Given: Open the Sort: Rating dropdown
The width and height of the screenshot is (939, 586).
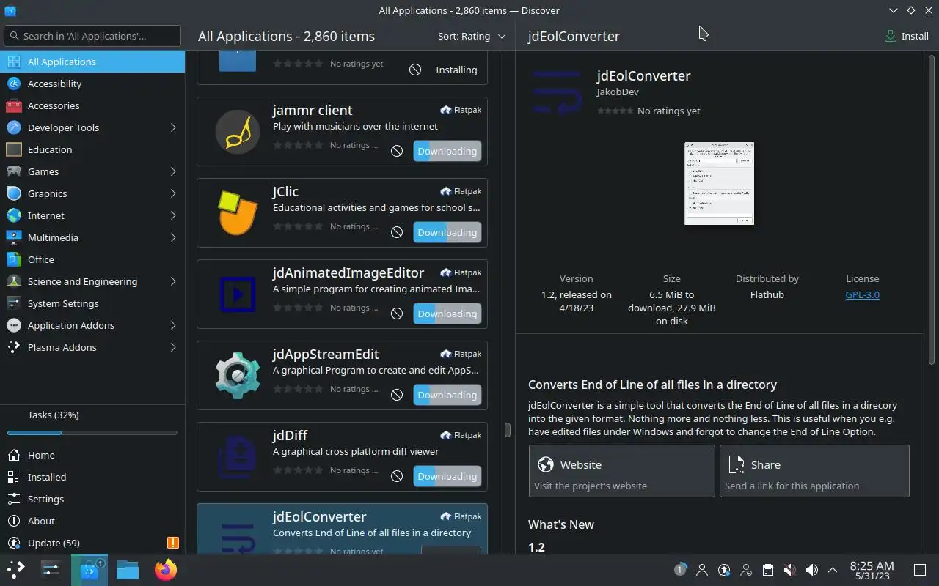Looking at the screenshot, I should pos(472,36).
